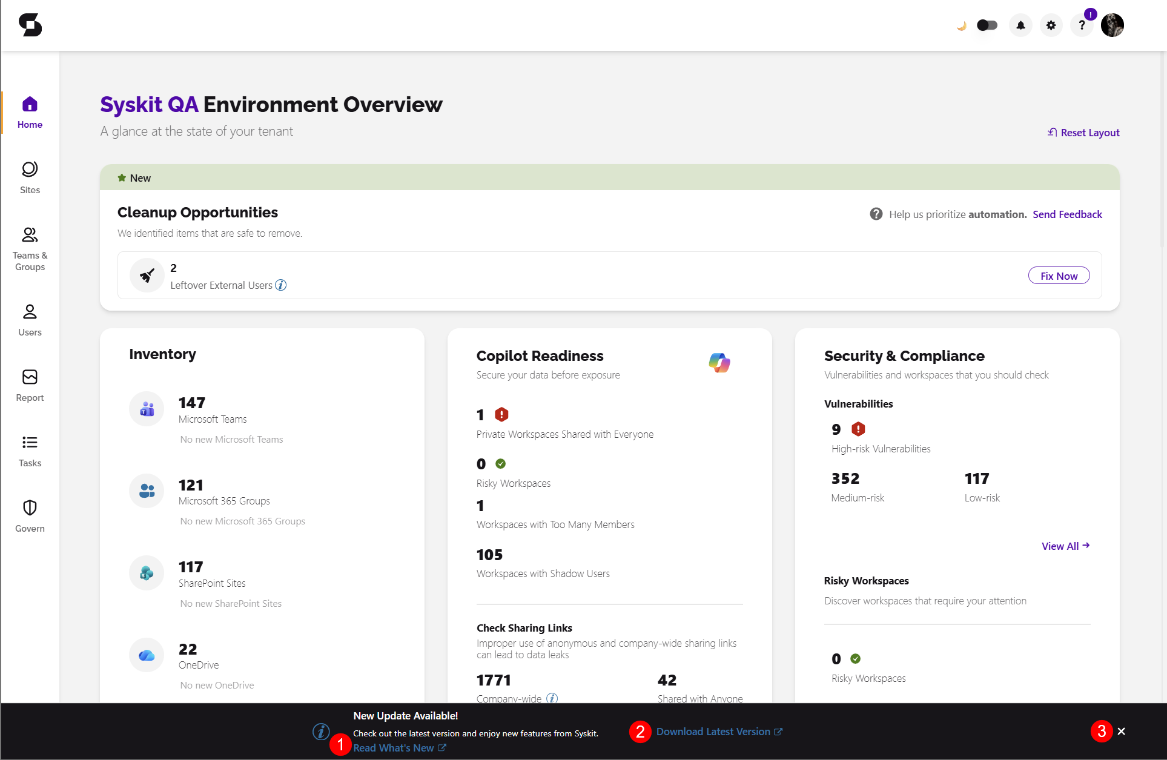
Task: Dismiss the update notification banner
Action: tap(1122, 732)
